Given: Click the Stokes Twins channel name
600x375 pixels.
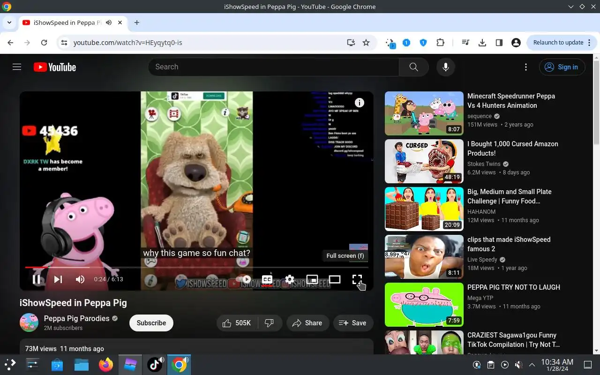Looking at the screenshot, I should pyautogui.click(x=484, y=164).
